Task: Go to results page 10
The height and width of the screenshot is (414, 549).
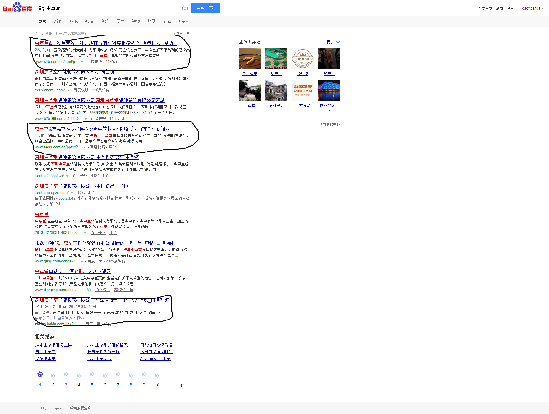Action: click(x=157, y=385)
